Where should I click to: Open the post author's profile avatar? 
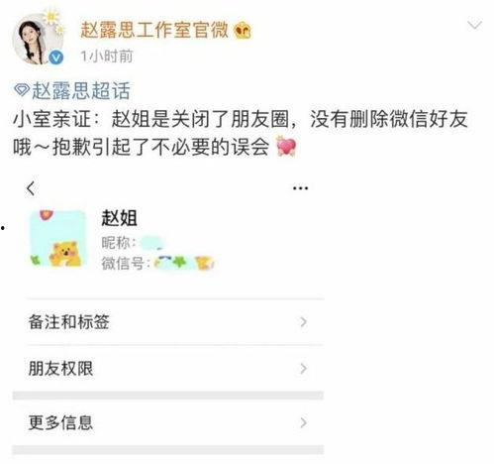click(x=38, y=40)
